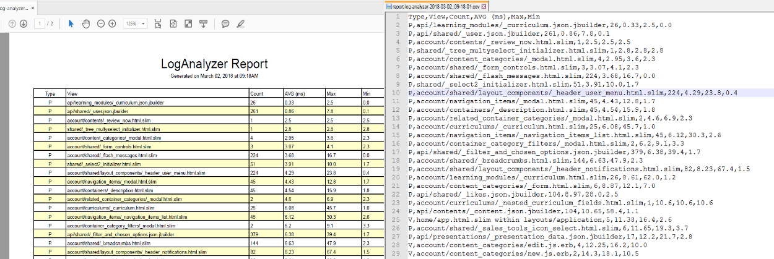Click highlighted _header_user_menu line in editor
The height and width of the screenshot is (259, 774).
click(573, 93)
